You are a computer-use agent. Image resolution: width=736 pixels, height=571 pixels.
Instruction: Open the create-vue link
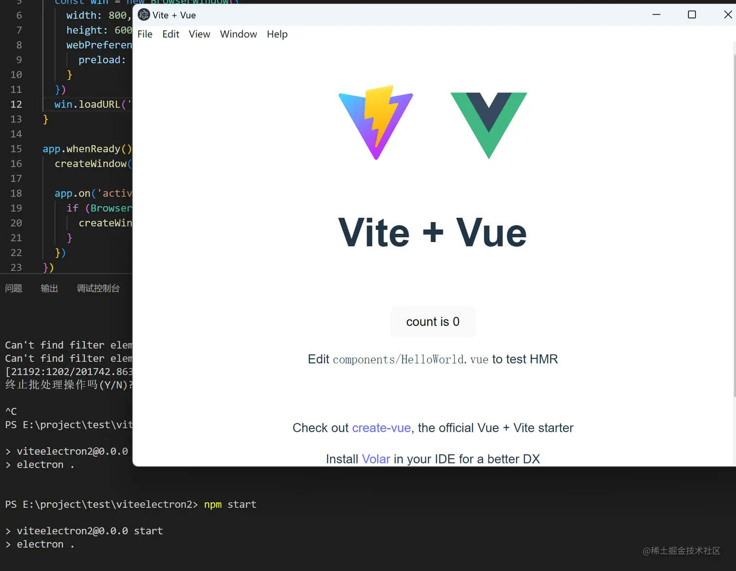381,428
